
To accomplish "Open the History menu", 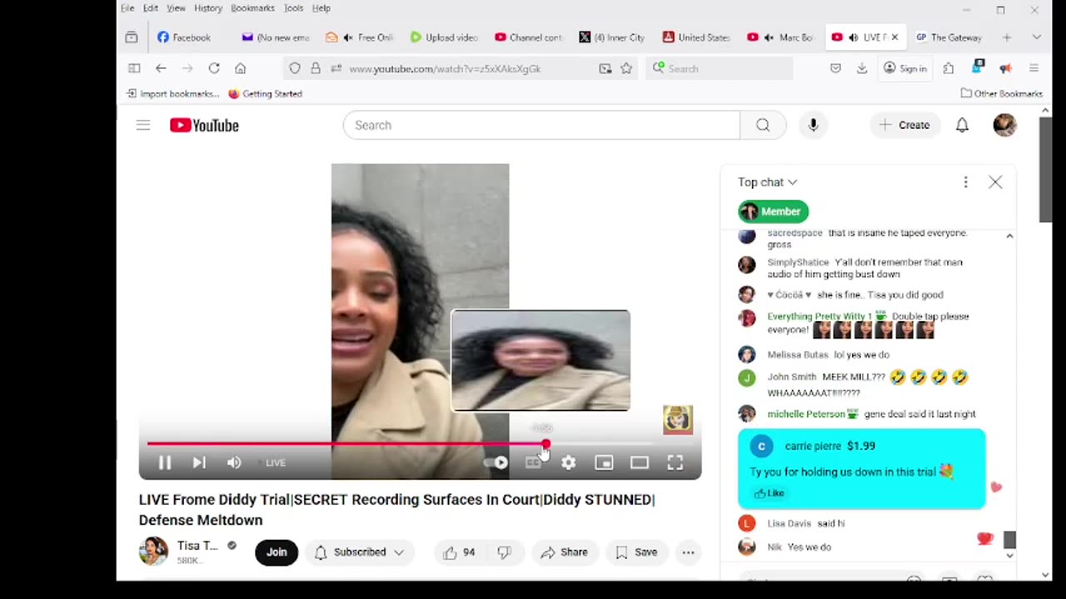I will point(208,8).
